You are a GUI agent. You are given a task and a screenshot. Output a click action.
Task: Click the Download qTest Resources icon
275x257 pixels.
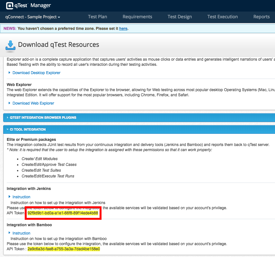10,46
